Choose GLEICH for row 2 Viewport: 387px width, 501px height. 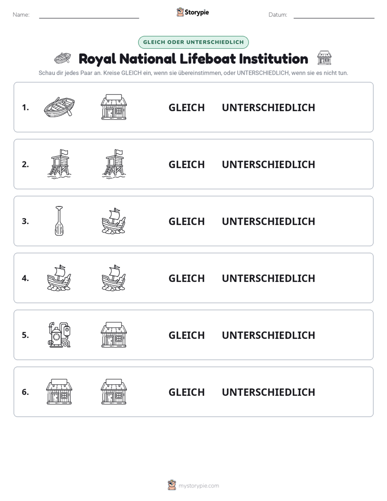(186, 164)
